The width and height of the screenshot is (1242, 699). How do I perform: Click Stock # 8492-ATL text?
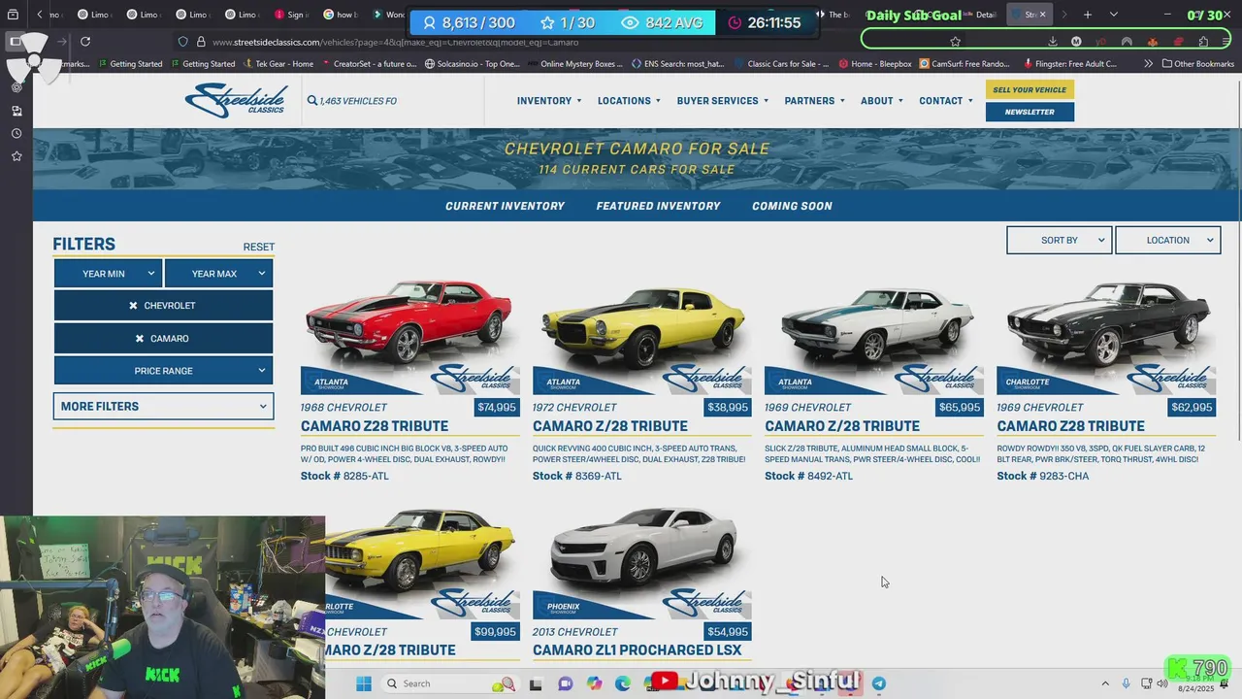[x=808, y=476]
